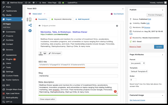The width and height of the screenshot is (168, 105).
Task: Open Testimonials in the sidebar
Action: (x=12, y=11)
